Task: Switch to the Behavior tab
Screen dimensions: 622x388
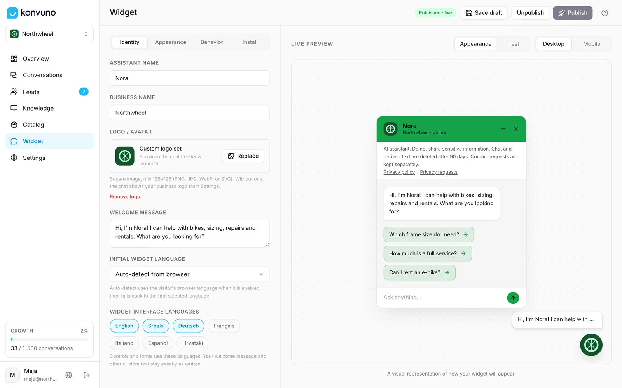Action: 212,42
